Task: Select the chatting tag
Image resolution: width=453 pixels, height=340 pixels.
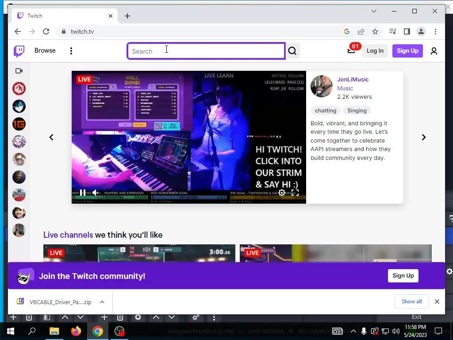Action: pos(326,110)
